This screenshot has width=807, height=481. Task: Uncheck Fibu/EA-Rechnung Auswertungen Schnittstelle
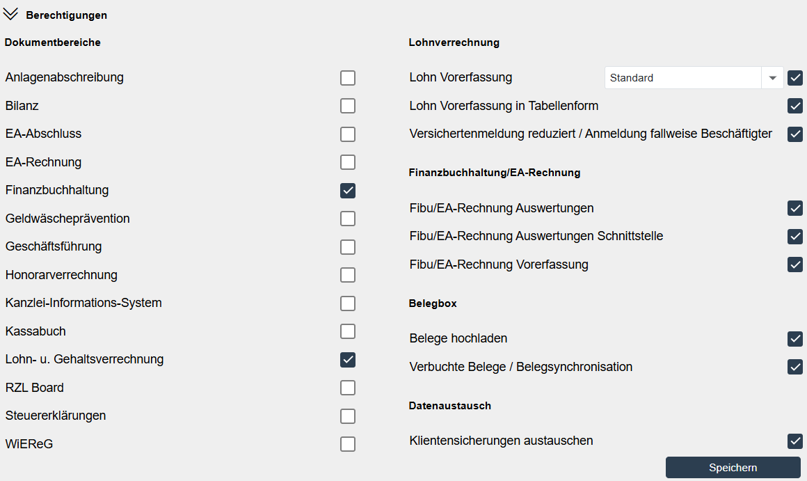[795, 237]
